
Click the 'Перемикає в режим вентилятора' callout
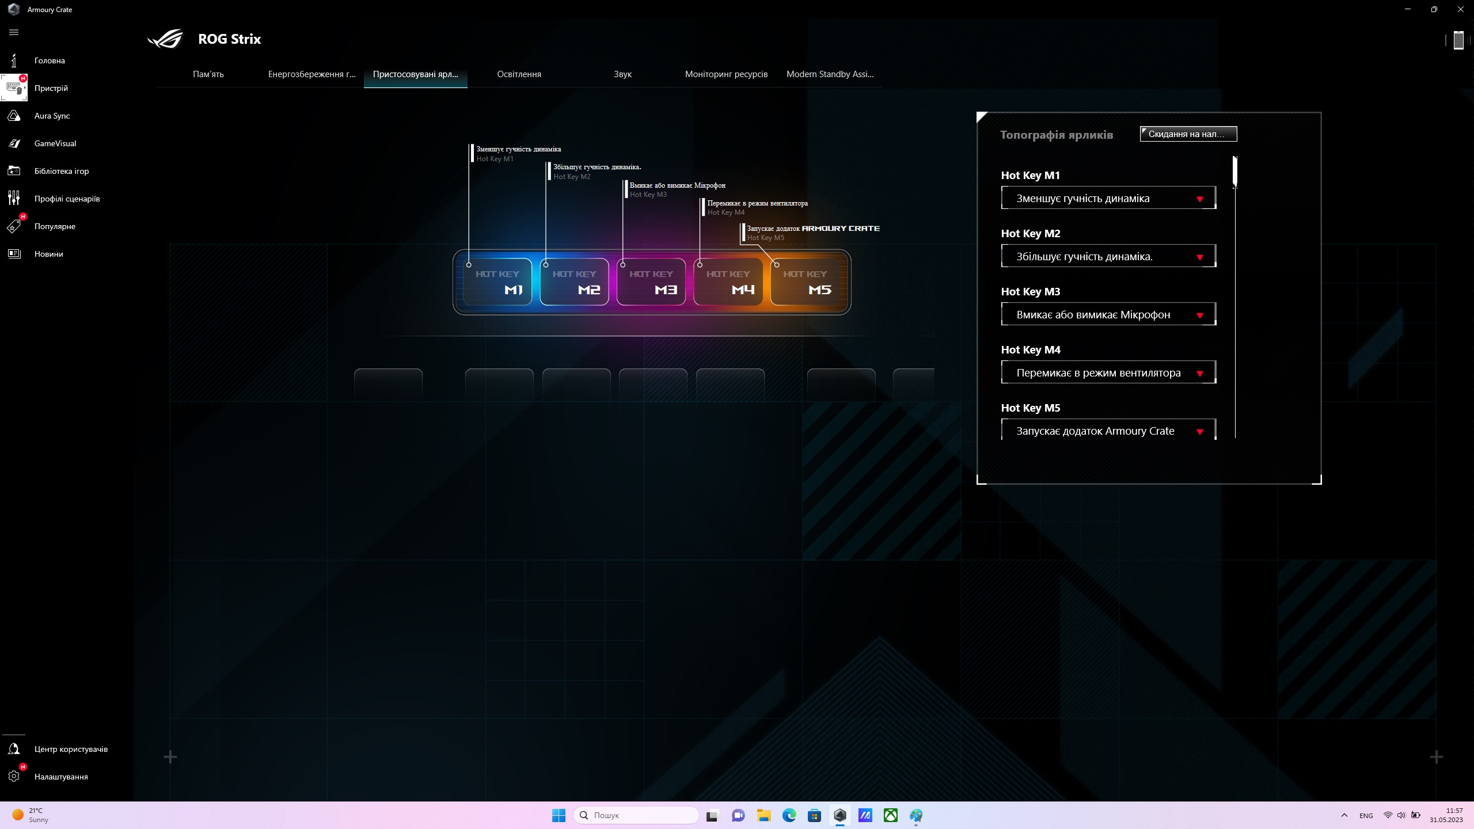pyautogui.click(x=758, y=203)
